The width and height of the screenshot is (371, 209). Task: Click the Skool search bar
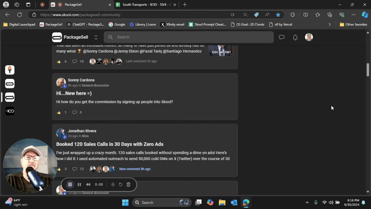188,37
